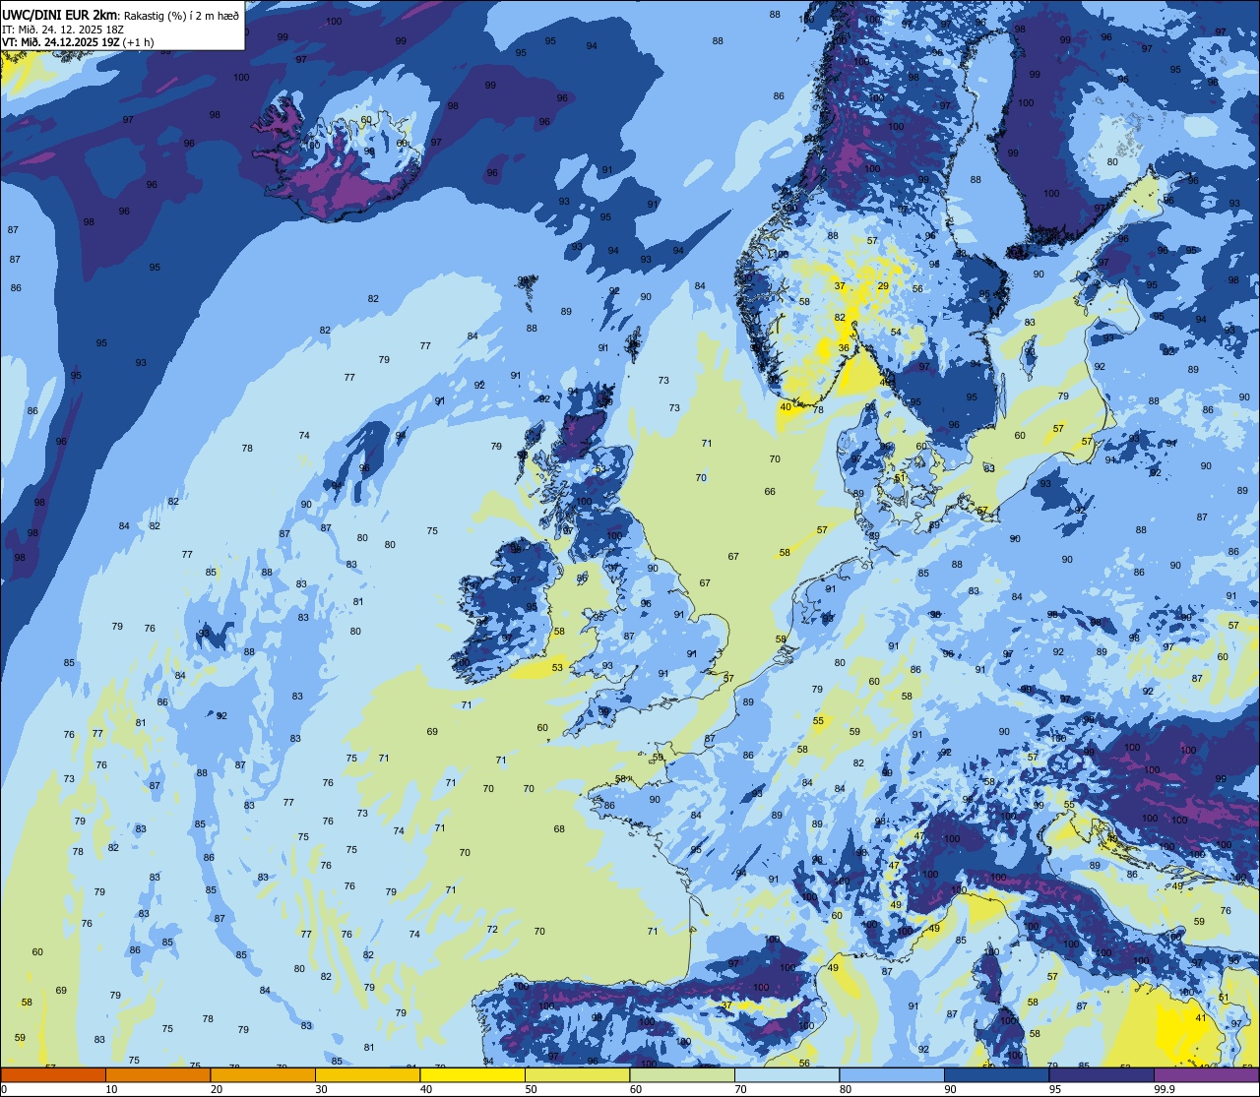Click the legend tick label '30'
The width and height of the screenshot is (1260, 1097).
[x=321, y=1089]
